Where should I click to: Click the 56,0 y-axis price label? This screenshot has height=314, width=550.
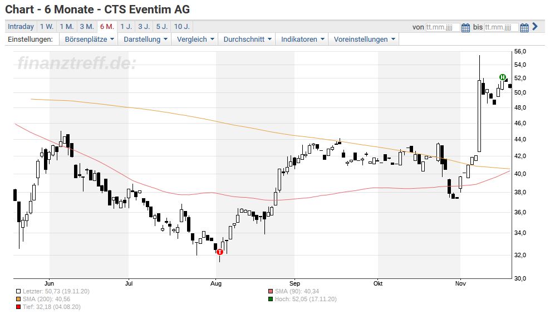pyautogui.click(x=520, y=52)
